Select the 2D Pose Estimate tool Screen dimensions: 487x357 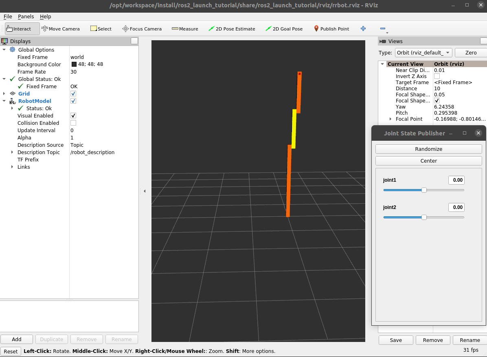[x=232, y=28]
